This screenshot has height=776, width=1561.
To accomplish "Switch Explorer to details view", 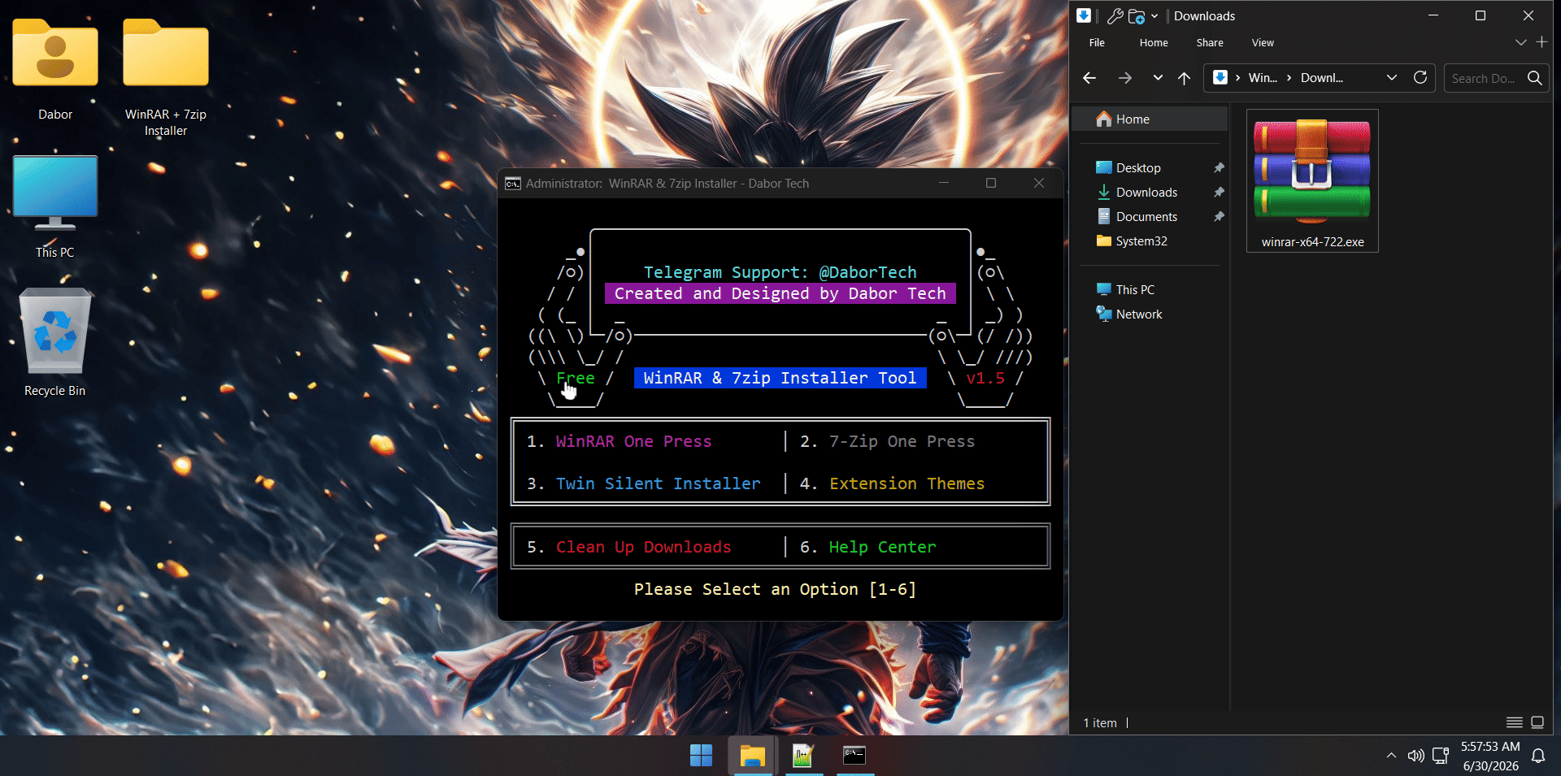I will point(1515,722).
